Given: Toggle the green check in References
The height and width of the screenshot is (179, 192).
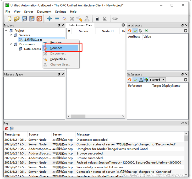Looking at the screenshot, I should 135,80.
